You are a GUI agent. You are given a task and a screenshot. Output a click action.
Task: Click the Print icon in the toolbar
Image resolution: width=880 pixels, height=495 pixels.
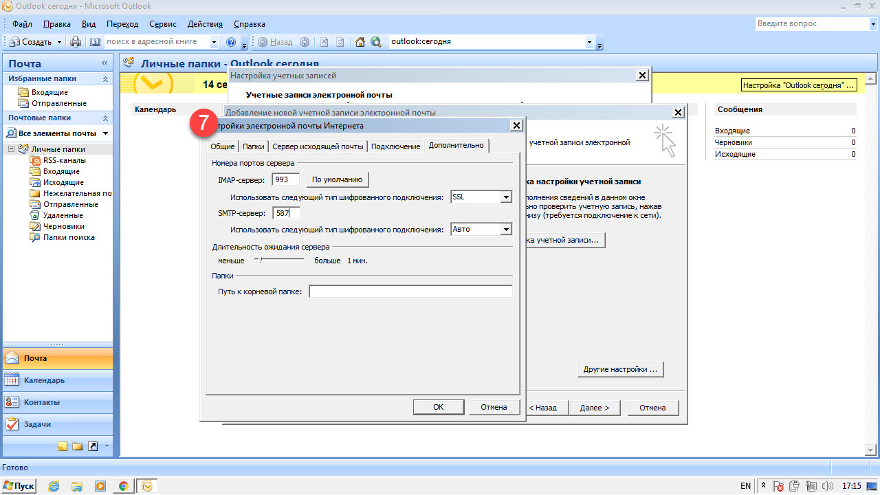(x=76, y=42)
